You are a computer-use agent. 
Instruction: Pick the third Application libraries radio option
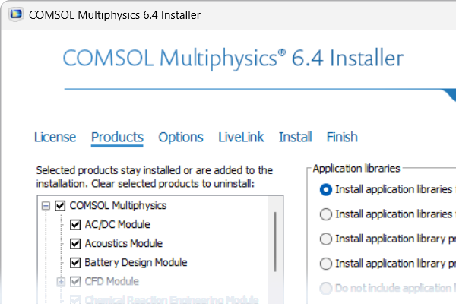coord(326,239)
